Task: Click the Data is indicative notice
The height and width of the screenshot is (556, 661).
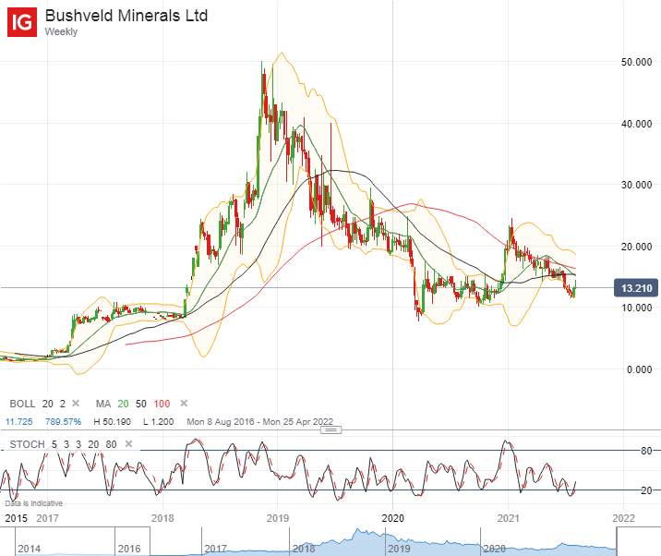Action: (34, 503)
